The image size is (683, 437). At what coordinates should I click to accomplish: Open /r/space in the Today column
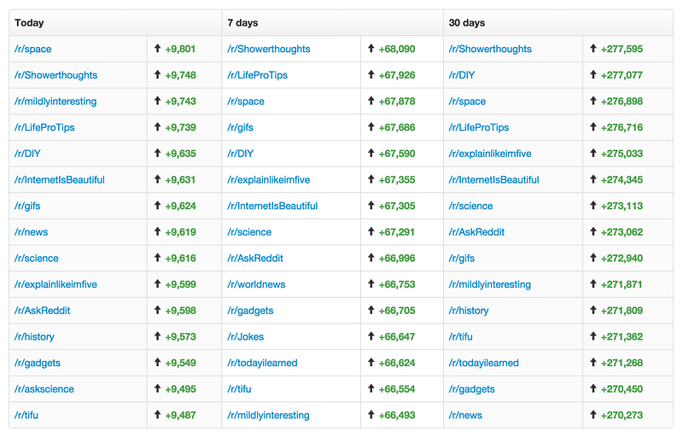coord(32,49)
